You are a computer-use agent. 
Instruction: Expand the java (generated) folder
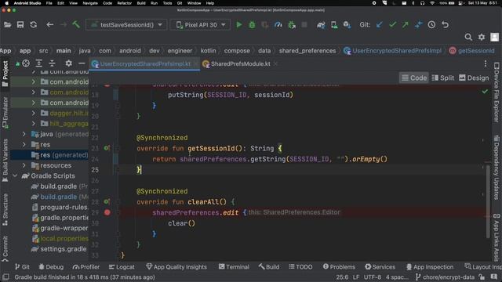[24, 134]
